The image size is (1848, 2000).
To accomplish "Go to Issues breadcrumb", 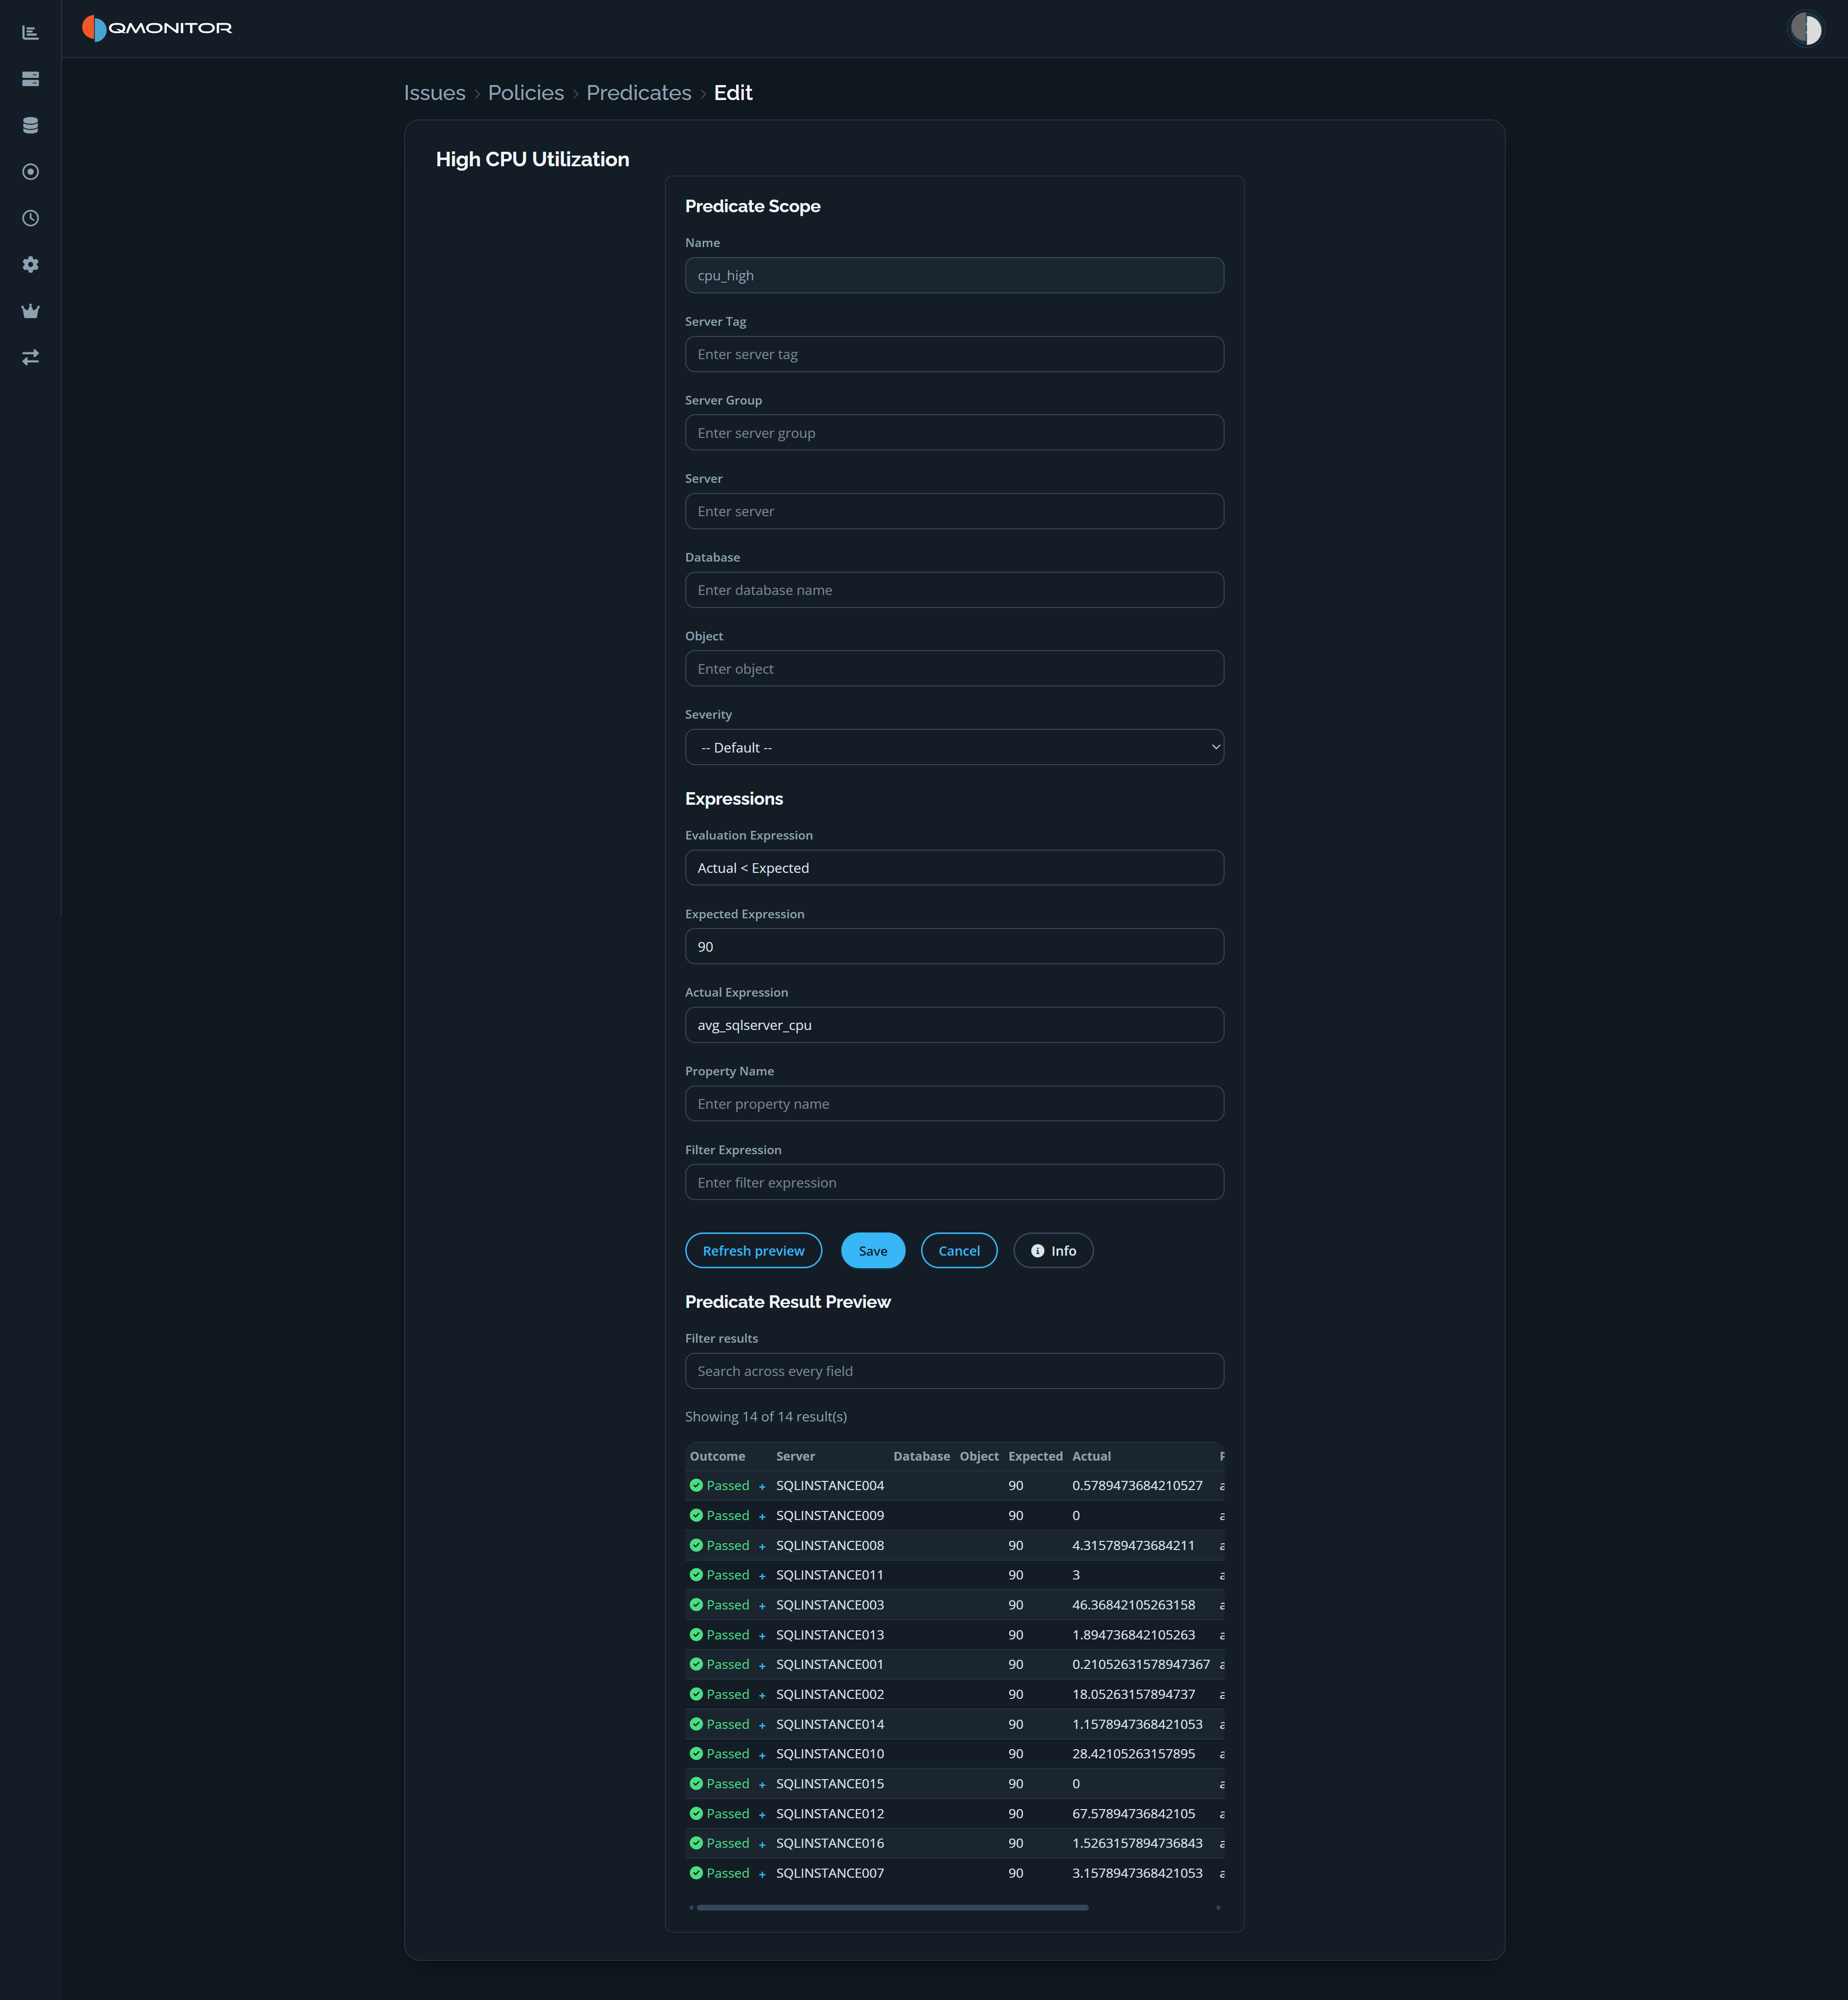I will point(434,93).
